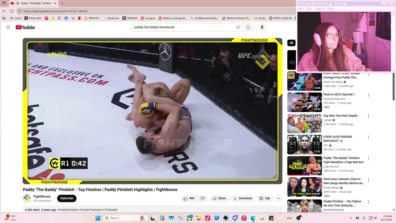The height and width of the screenshot is (223, 396).
Task: Play the FIGHT NIGHT VLOG thumbnail
Action: (x=304, y=81)
